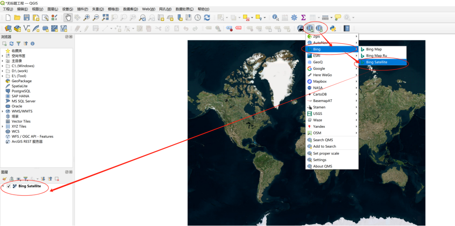This screenshot has width=455, height=226.
Task: Select Vector Tiles in Browser tree
Action: click(21, 121)
